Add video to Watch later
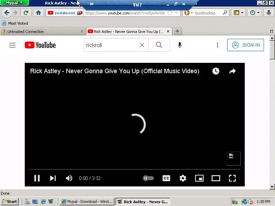 click(216, 71)
